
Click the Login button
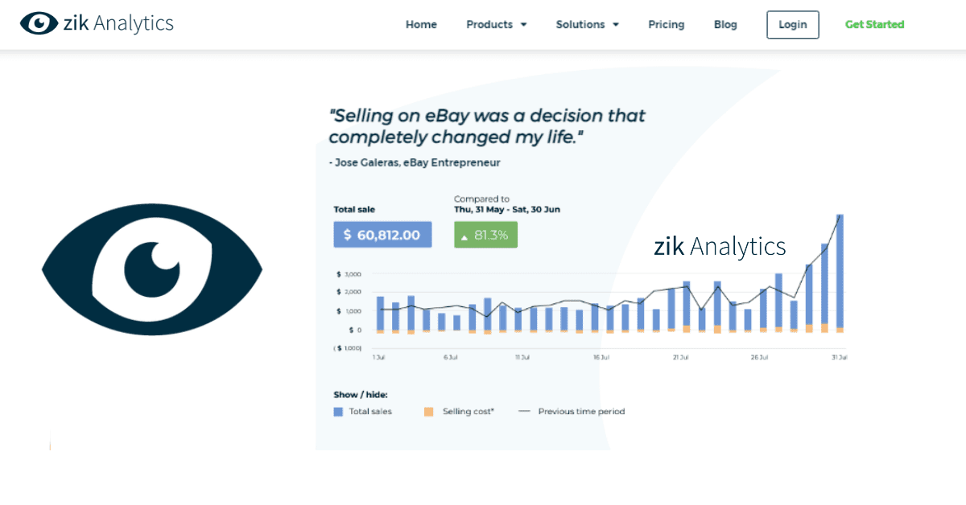click(x=793, y=25)
